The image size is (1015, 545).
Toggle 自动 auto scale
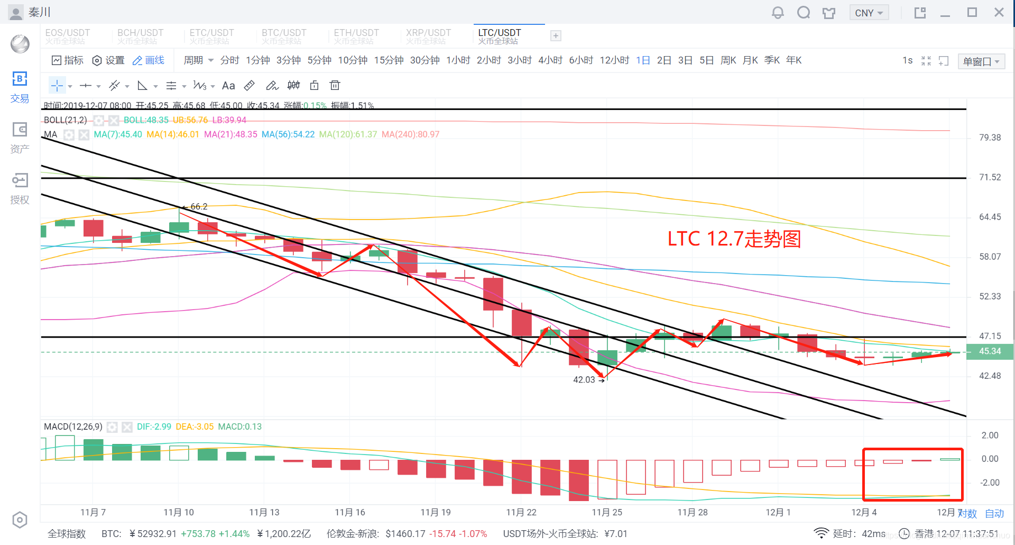(x=994, y=513)
